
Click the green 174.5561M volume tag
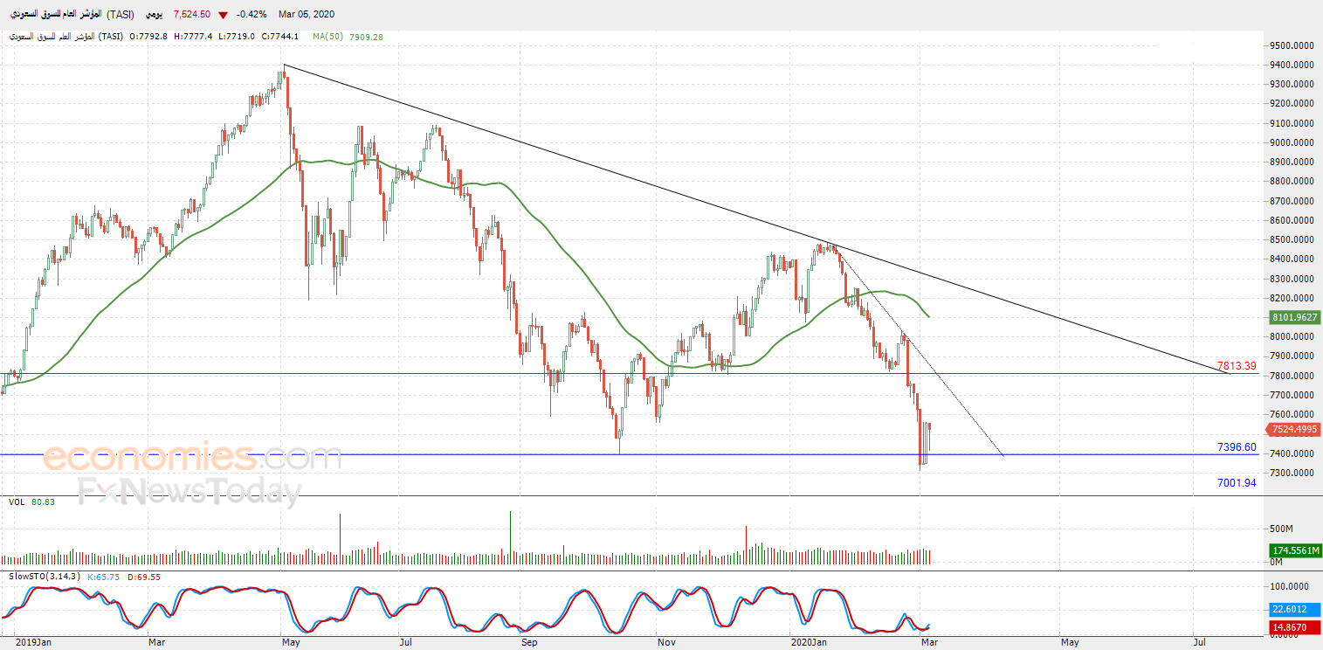click(x=1294, y=550)
